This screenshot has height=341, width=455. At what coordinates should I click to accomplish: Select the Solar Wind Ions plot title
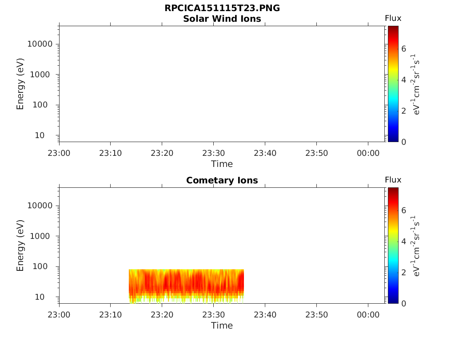point(222,19)
